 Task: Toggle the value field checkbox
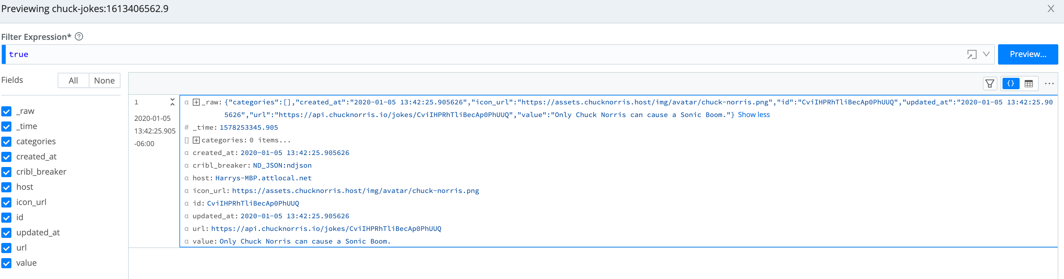point(7,263)
